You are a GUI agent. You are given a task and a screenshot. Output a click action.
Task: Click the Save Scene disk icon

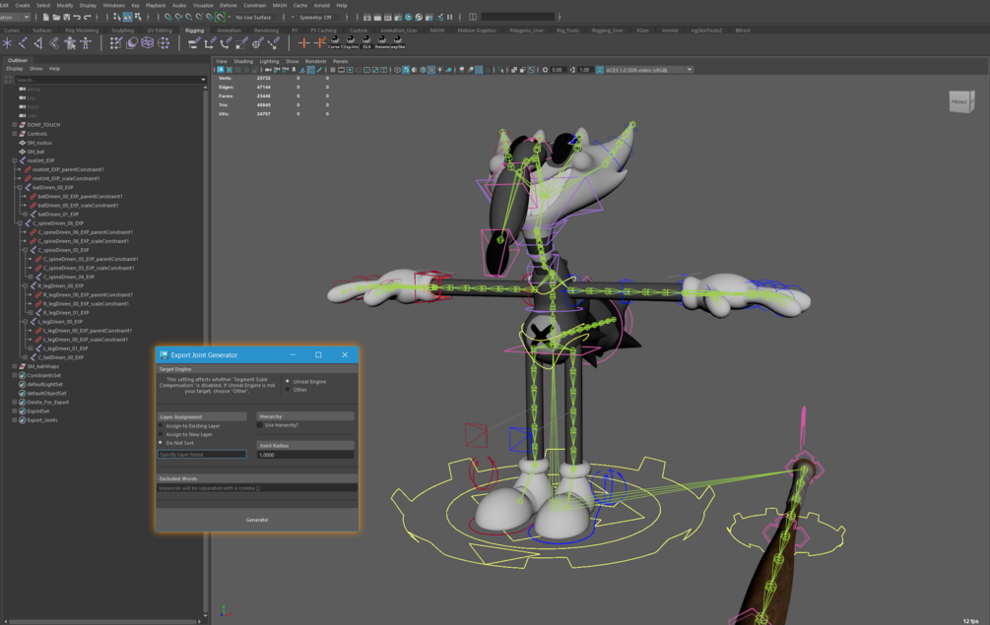(66, 17)
